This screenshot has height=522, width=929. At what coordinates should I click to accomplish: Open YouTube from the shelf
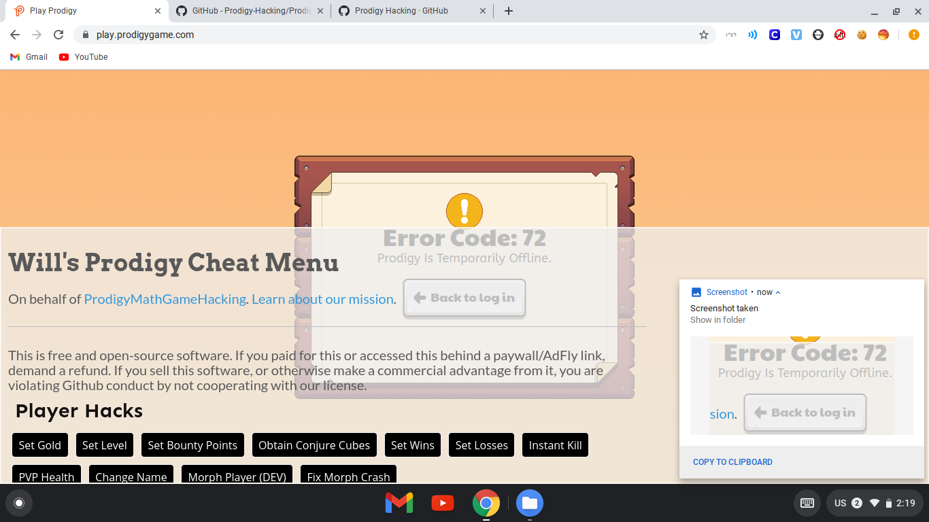(x=443, y=503)
